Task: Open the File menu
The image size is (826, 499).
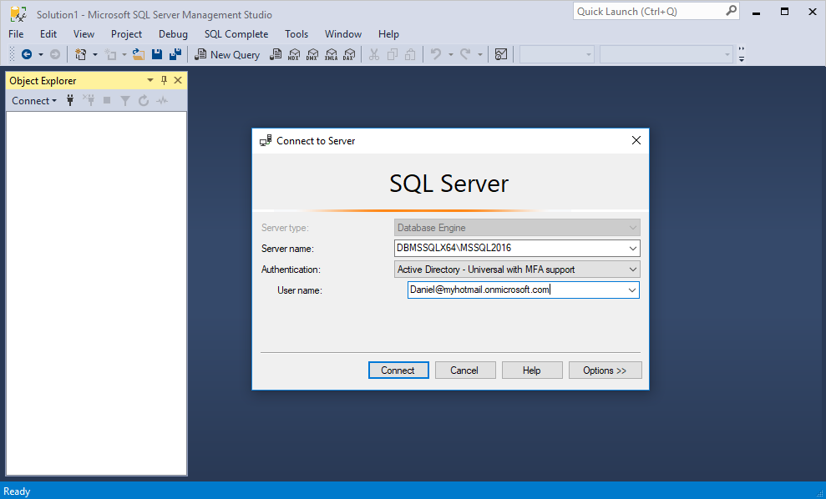Action: pyautogui.click(x=16, y=34)
